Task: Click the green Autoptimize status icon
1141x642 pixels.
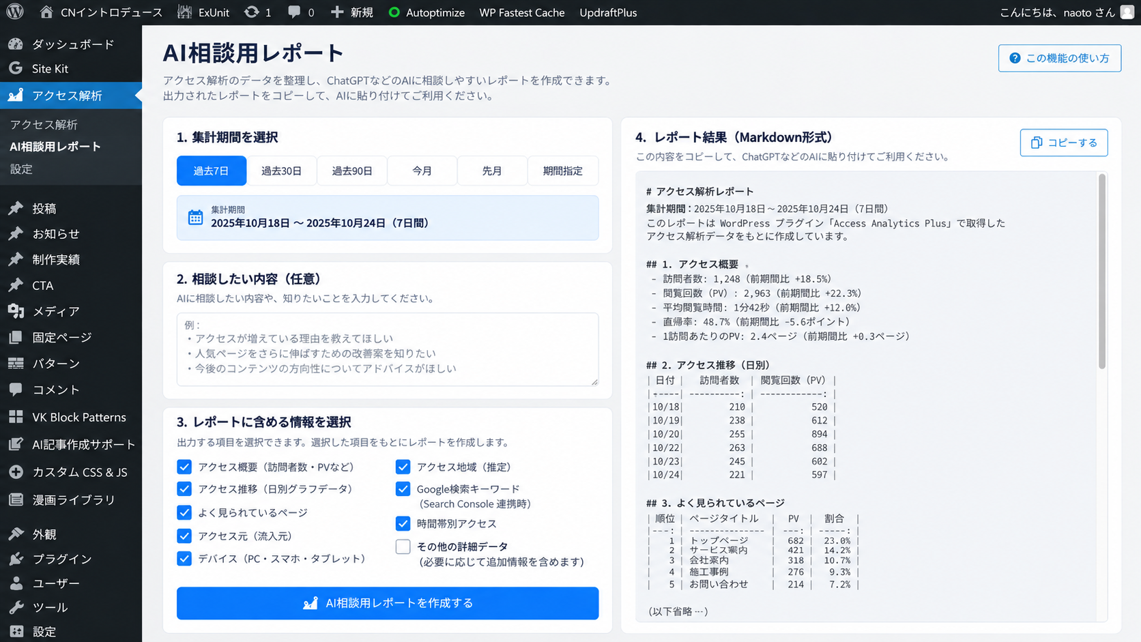Action: [x=394, y=12]
